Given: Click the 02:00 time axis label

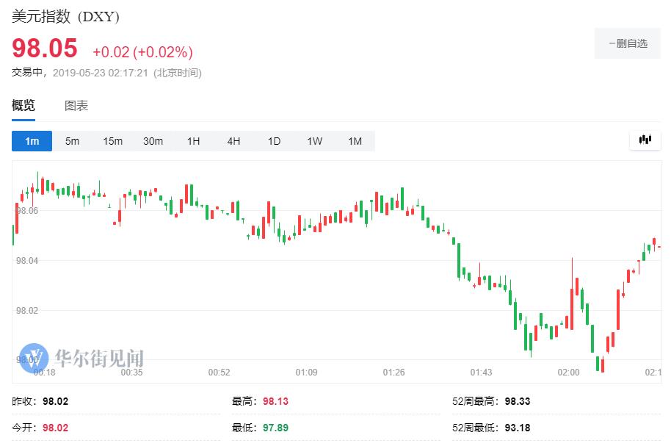Looking at the screenshot, I should click(568, 373).
